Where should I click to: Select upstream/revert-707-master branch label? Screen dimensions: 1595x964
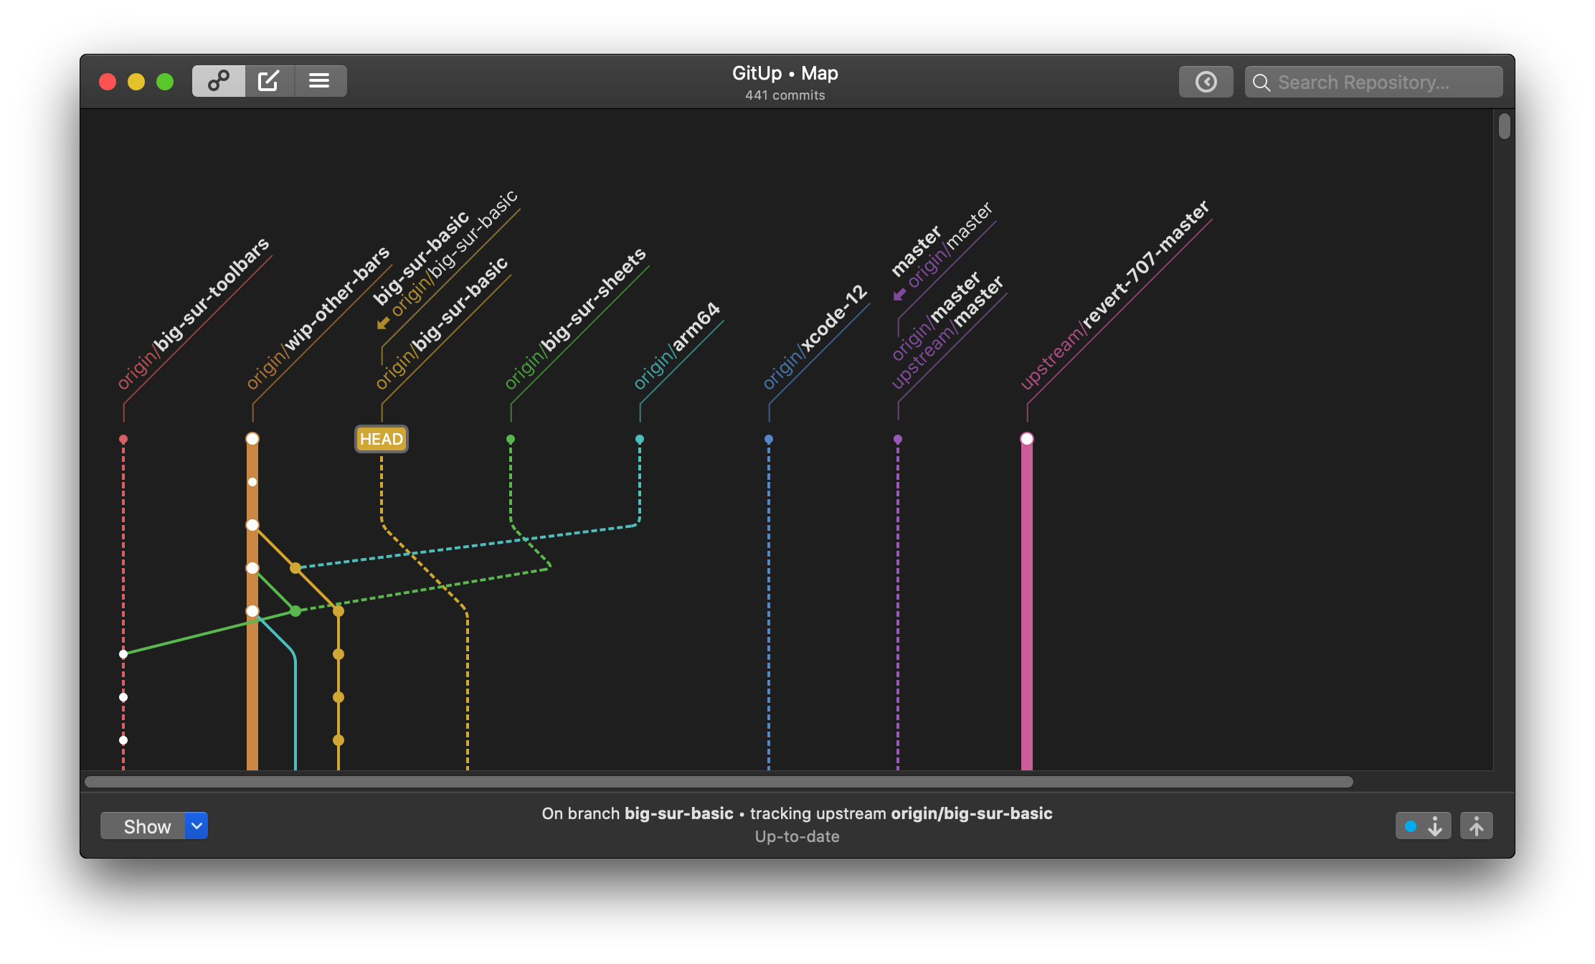(x=1115, y=296)
